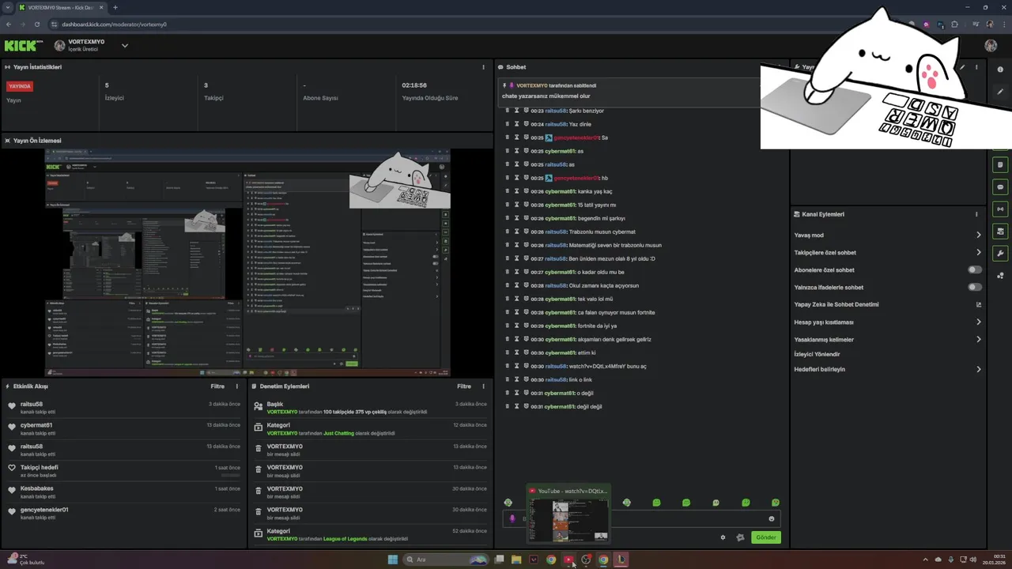Image resolution: width=1012 pixels, height=569 pixels.
Task: Click pinned message 'chate yazarsanız mükemmel olur'
Action: (546, 96)
